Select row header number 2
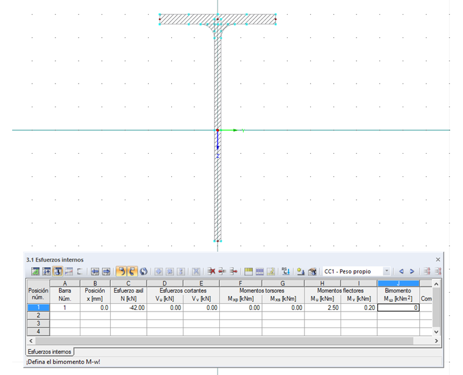The width and height of the screenshot is (463, 375). coord(38,316)
